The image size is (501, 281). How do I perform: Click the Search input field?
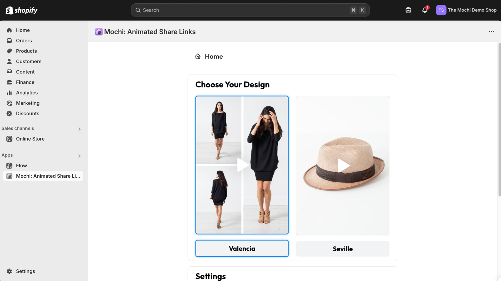point(250,10)
